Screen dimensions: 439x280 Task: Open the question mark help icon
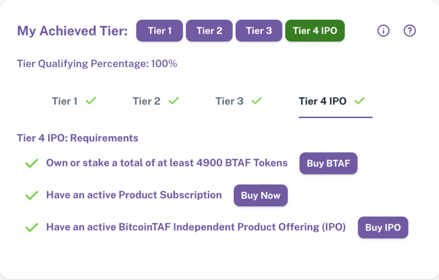click(409, 30)
